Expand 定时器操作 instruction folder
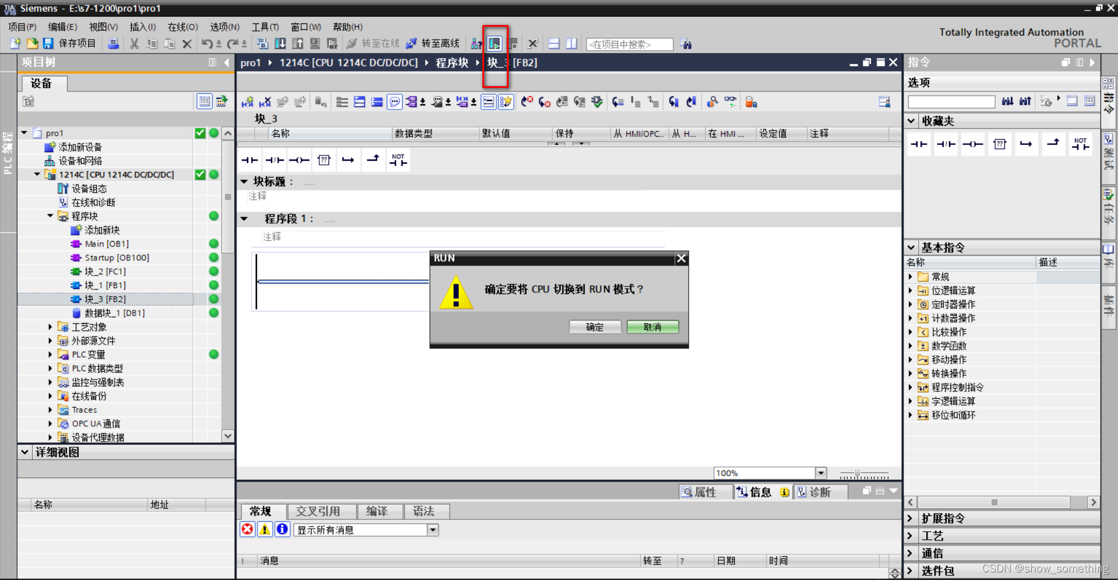1118x580 pixels. (911, 305)
